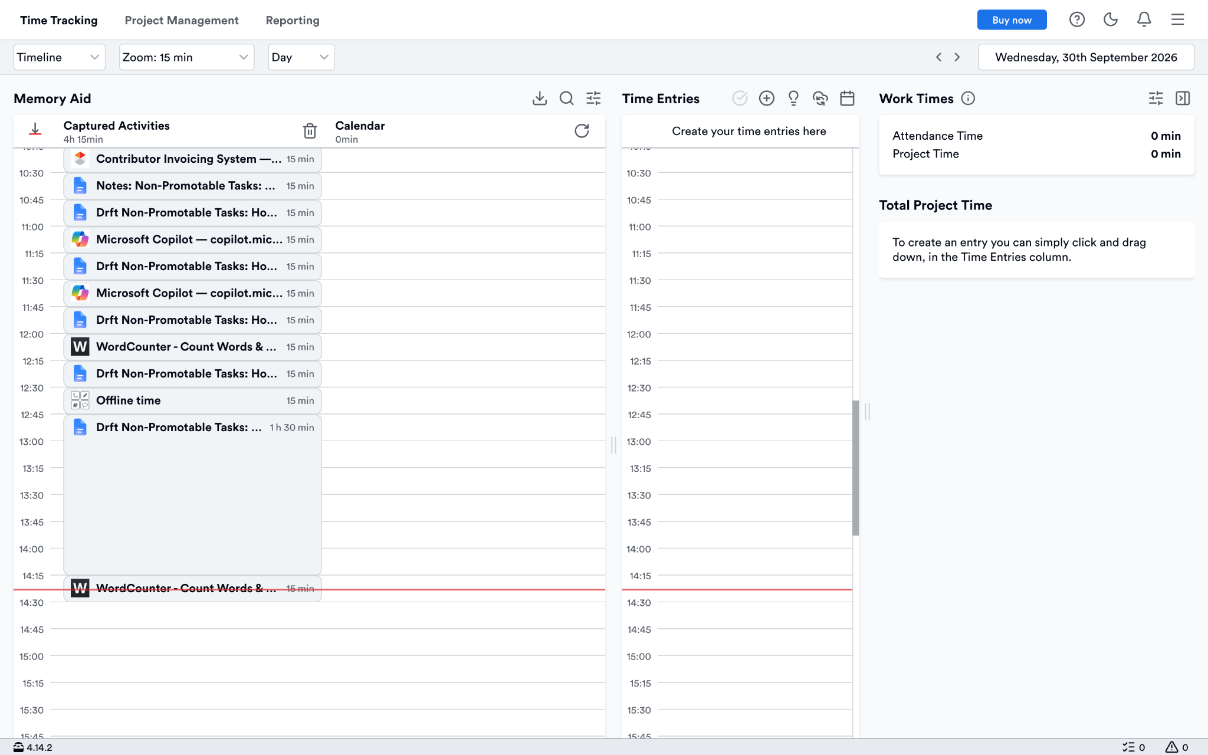Open Memory Aid filter settings icon

coord(593,99)
